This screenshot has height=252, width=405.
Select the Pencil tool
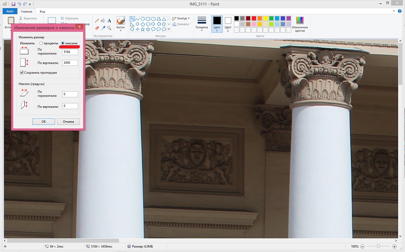pos(96,20)
